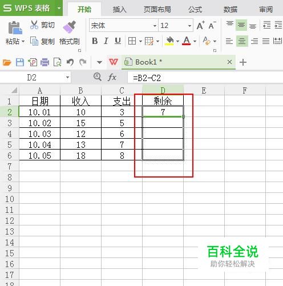This screenshot has width=283, height=286.
Task: Toggle middle vertical alignment
Action: tap(241, 25)
